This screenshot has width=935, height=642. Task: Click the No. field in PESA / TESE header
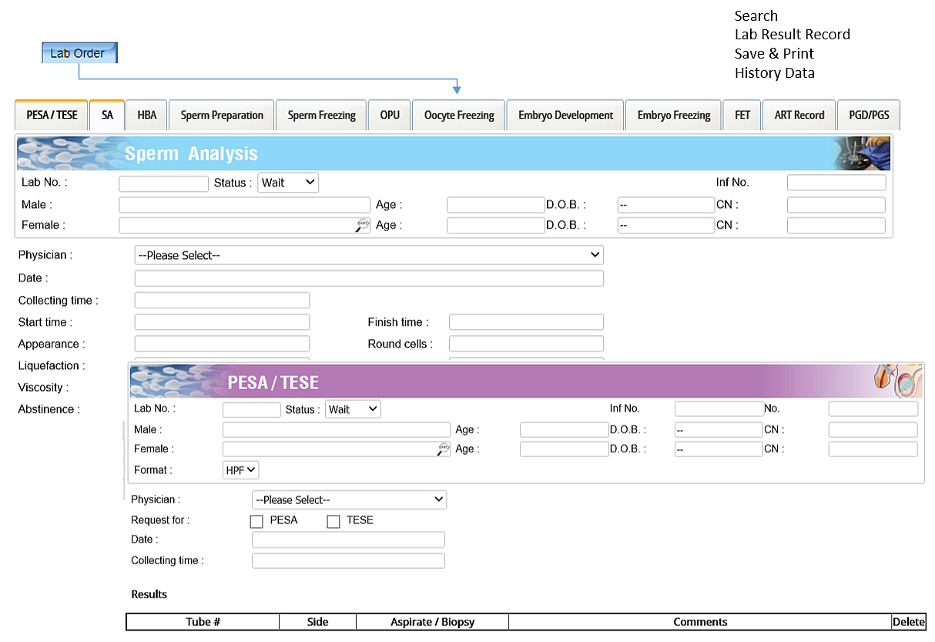click(x=873, y=409)
